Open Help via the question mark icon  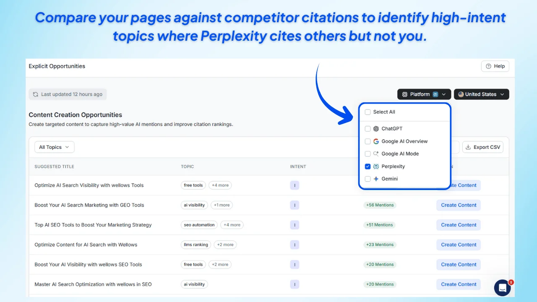tap(489, 66)
